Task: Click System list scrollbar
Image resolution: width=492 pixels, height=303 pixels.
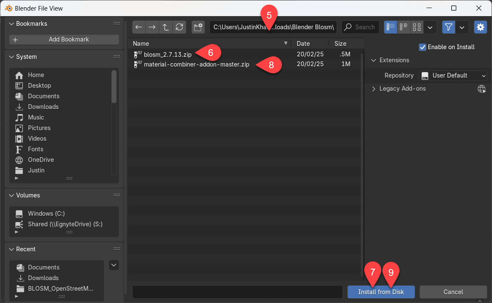Action: (114, 86)
